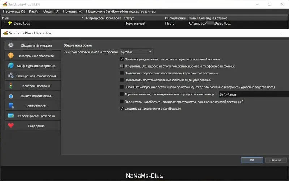Open the interface language dropdown русский
The width and height of the screenshot is (289, 181).
[x=136, y=52]
